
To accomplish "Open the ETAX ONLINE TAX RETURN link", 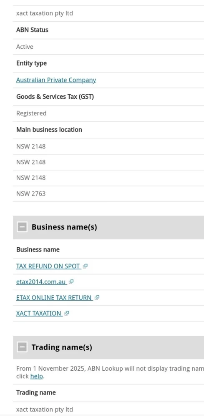I will tap(54, 298).
